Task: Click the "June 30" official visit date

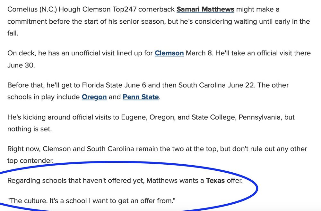Action: coord(20,65)
